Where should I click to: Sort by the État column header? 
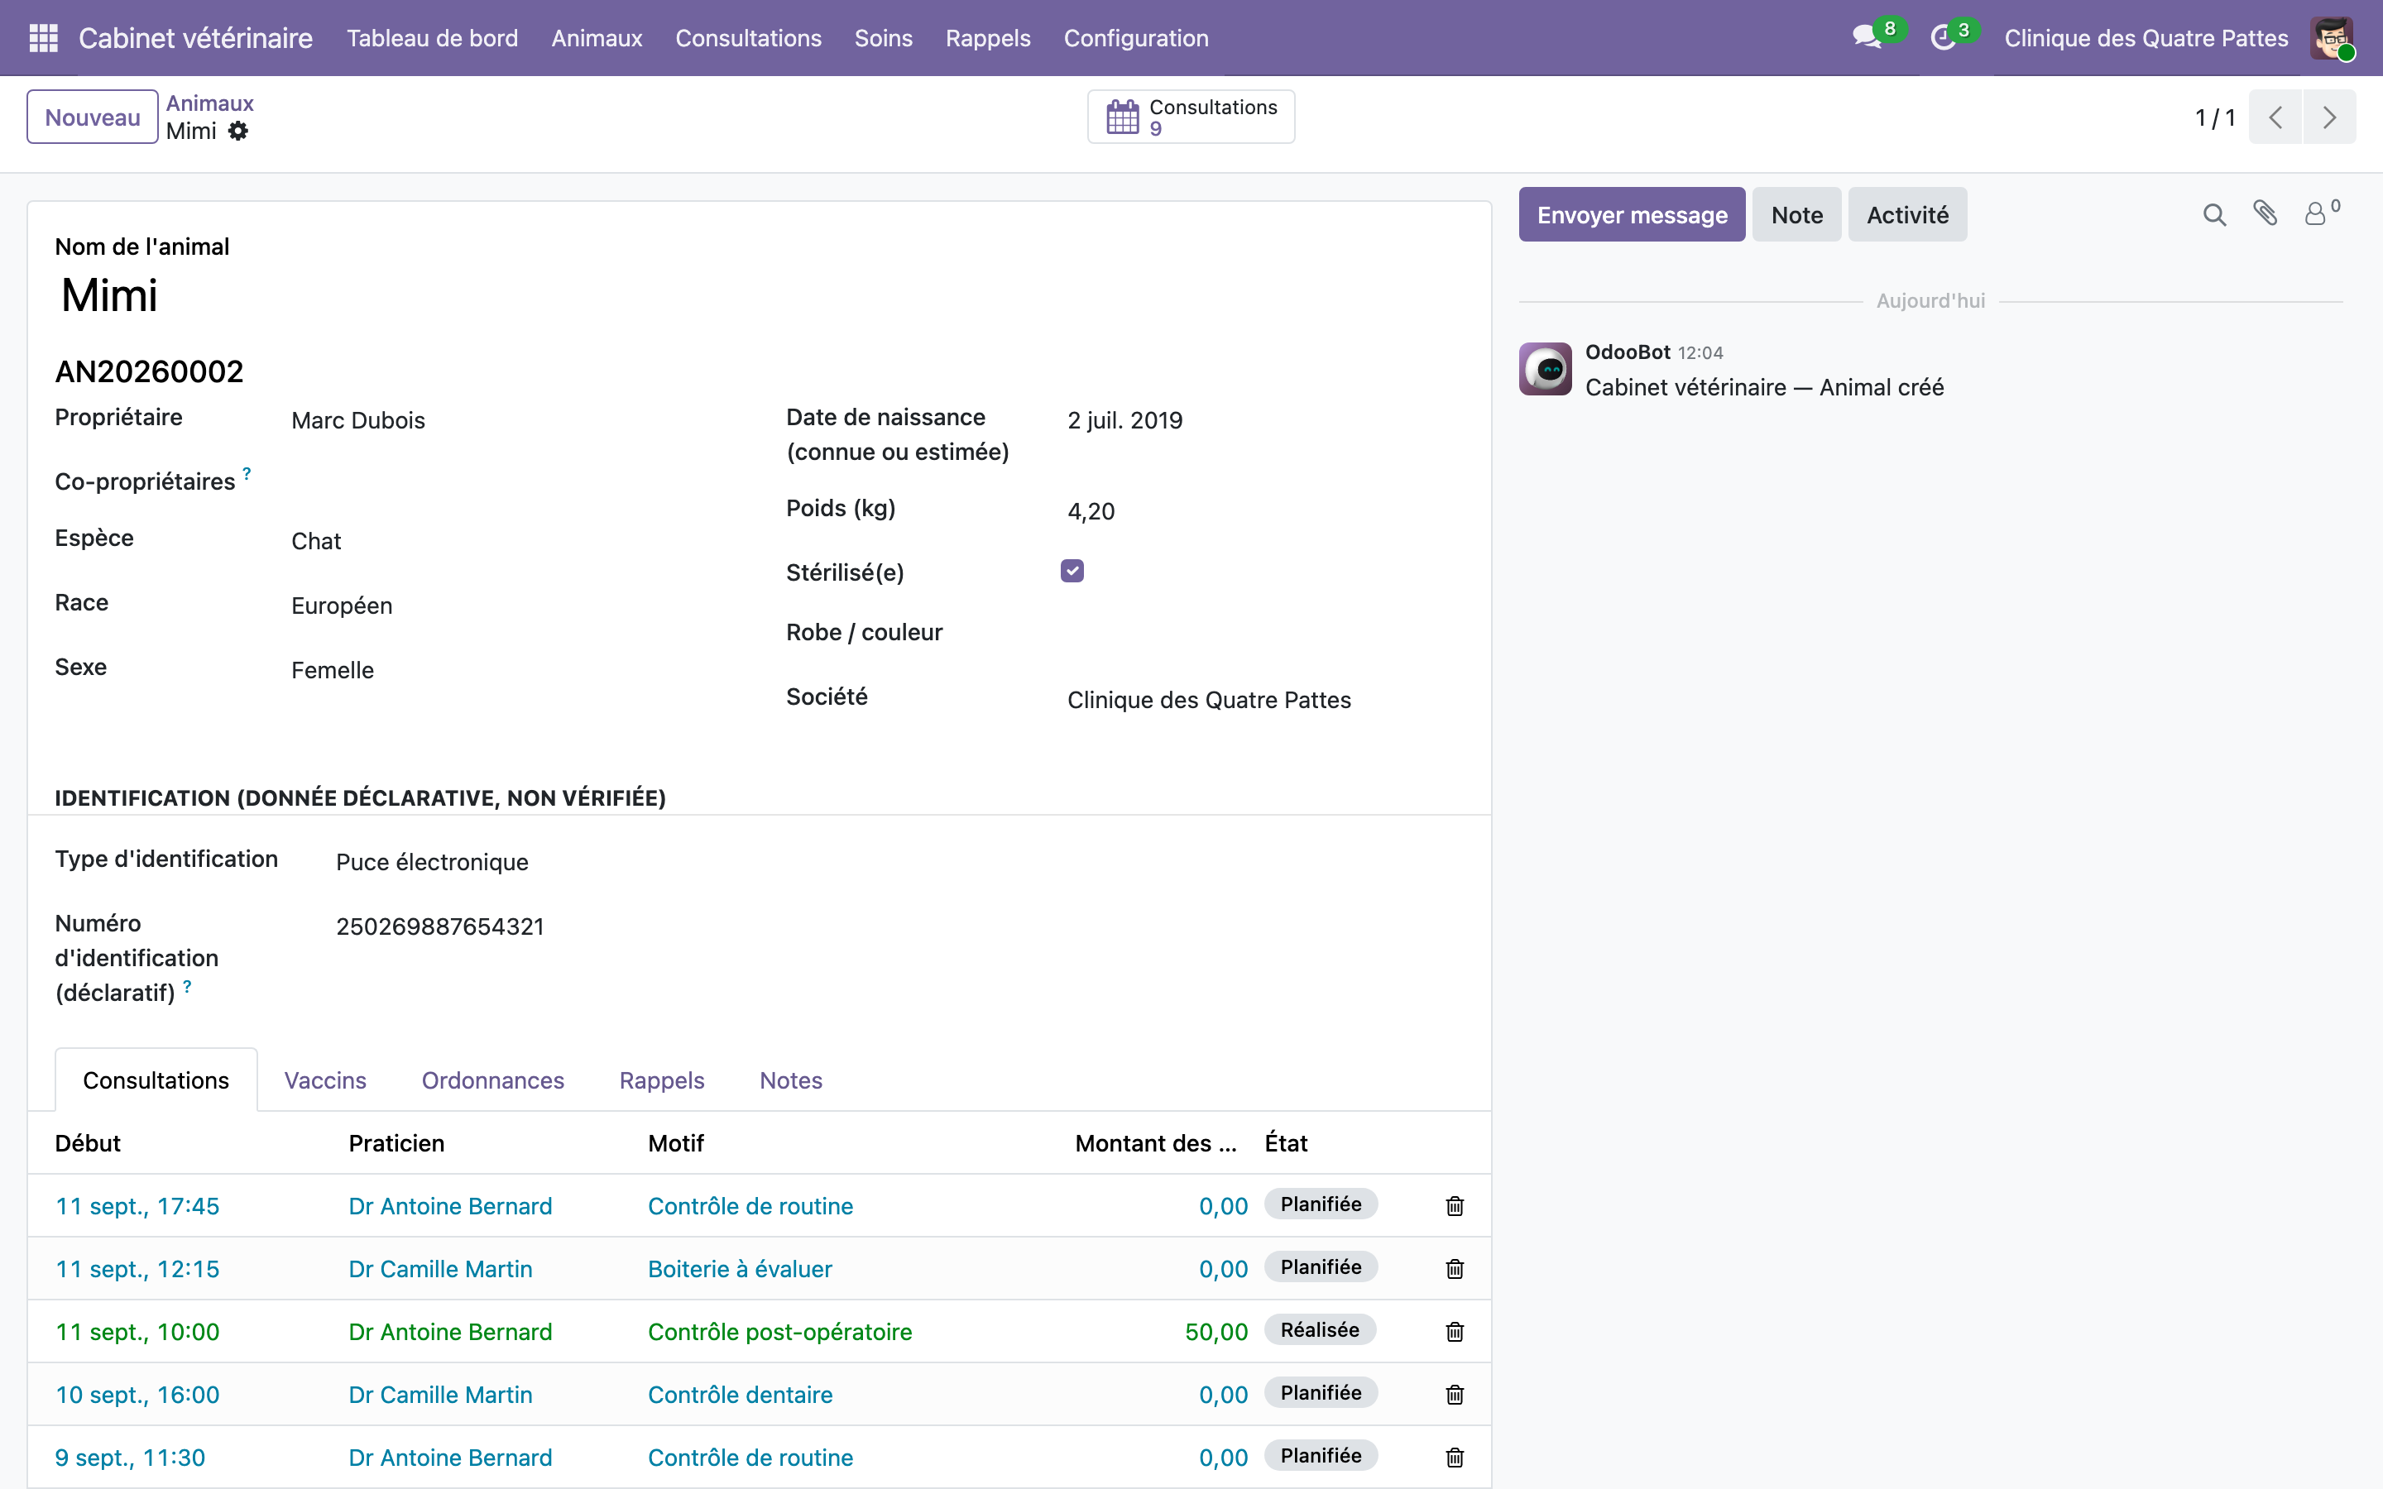pyautogui.click(x=1286, y=1143)
